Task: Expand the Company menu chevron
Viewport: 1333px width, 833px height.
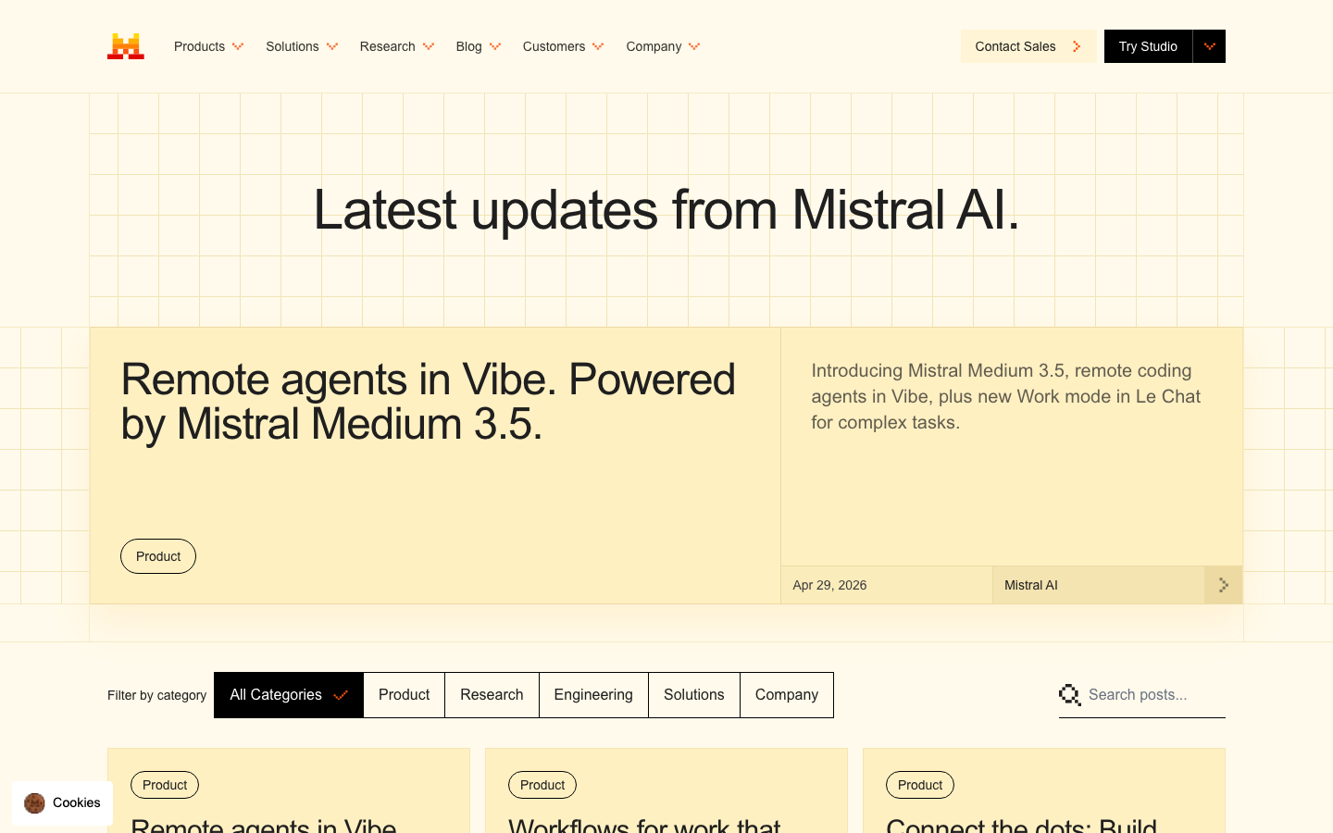Action: [694, 46]
